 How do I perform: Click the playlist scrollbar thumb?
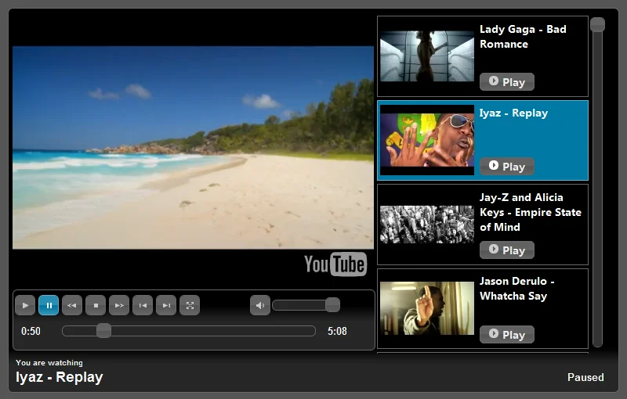598,25
